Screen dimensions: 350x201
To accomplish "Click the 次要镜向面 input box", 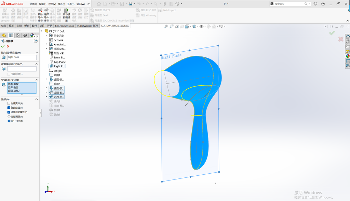I will pos(22,69).
